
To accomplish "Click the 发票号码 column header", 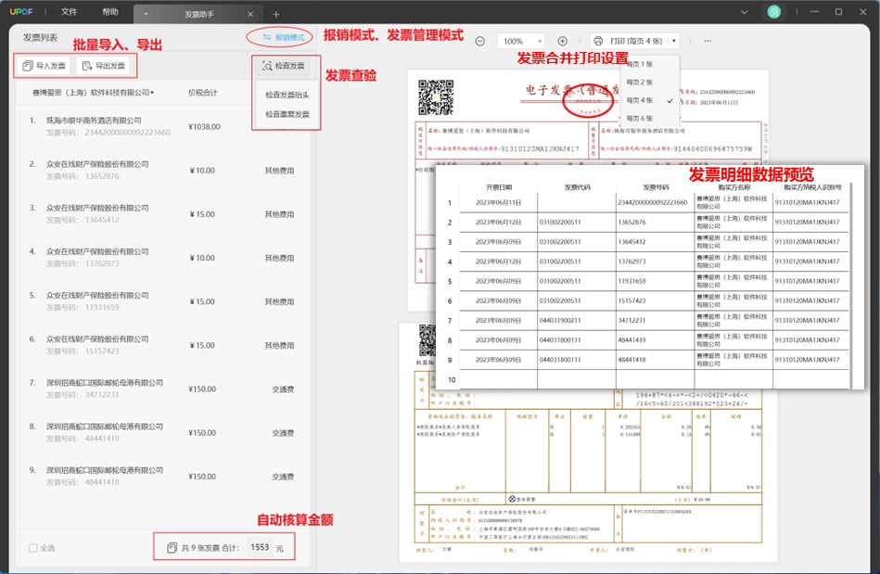I will [656, 187].
